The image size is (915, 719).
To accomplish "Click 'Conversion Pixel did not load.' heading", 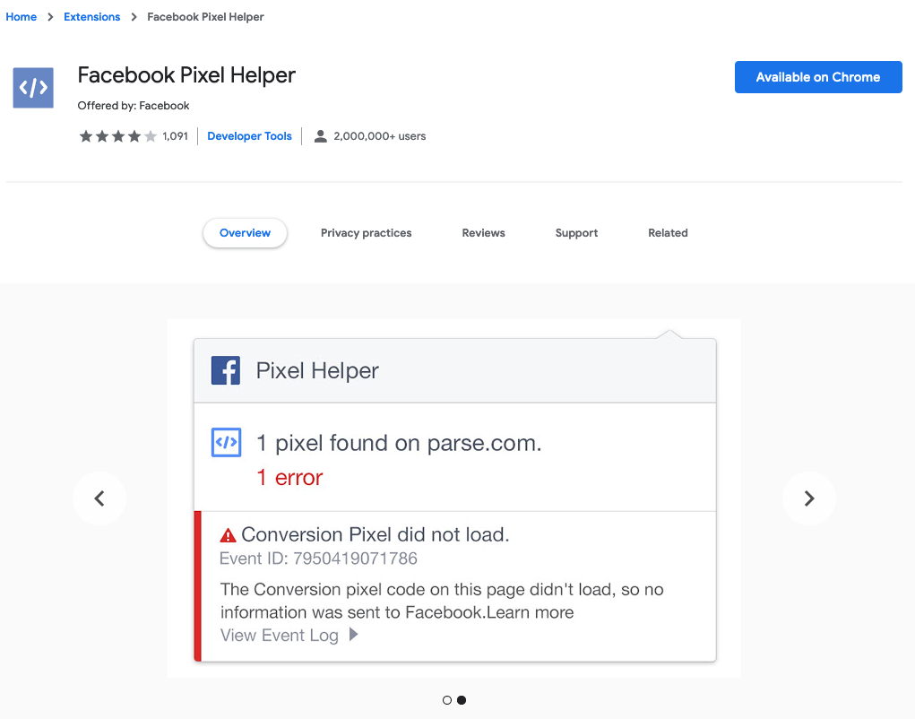I will [x=375, y=534].
